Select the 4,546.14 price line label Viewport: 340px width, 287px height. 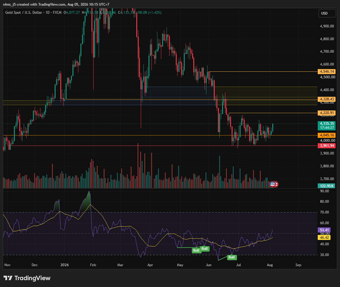[x=327, y=71]
